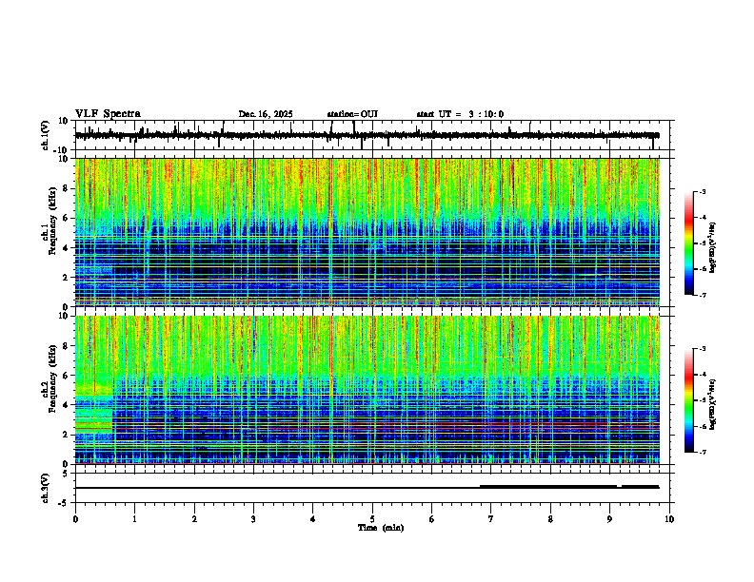Click the ch.1 "Frequency (kHz)" axis label

[52, 222]
